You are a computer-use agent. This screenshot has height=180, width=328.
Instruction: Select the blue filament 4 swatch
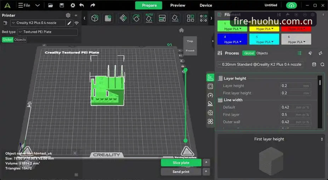tap(232, 39)
